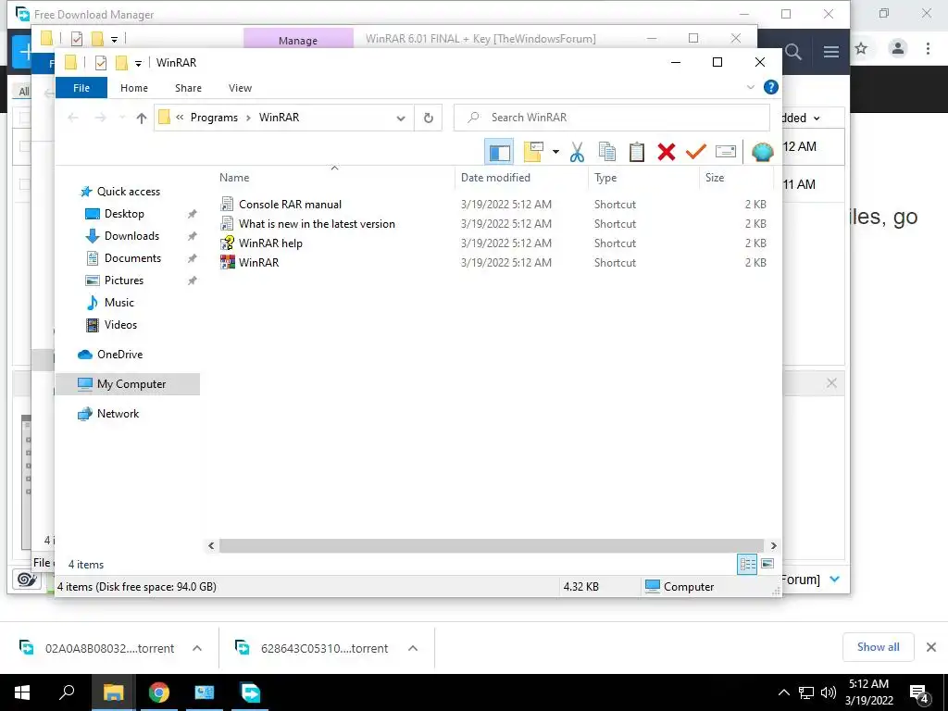Click the scissors Cut icon
This screenshot has width=948, height=711.
pos(577,152)
